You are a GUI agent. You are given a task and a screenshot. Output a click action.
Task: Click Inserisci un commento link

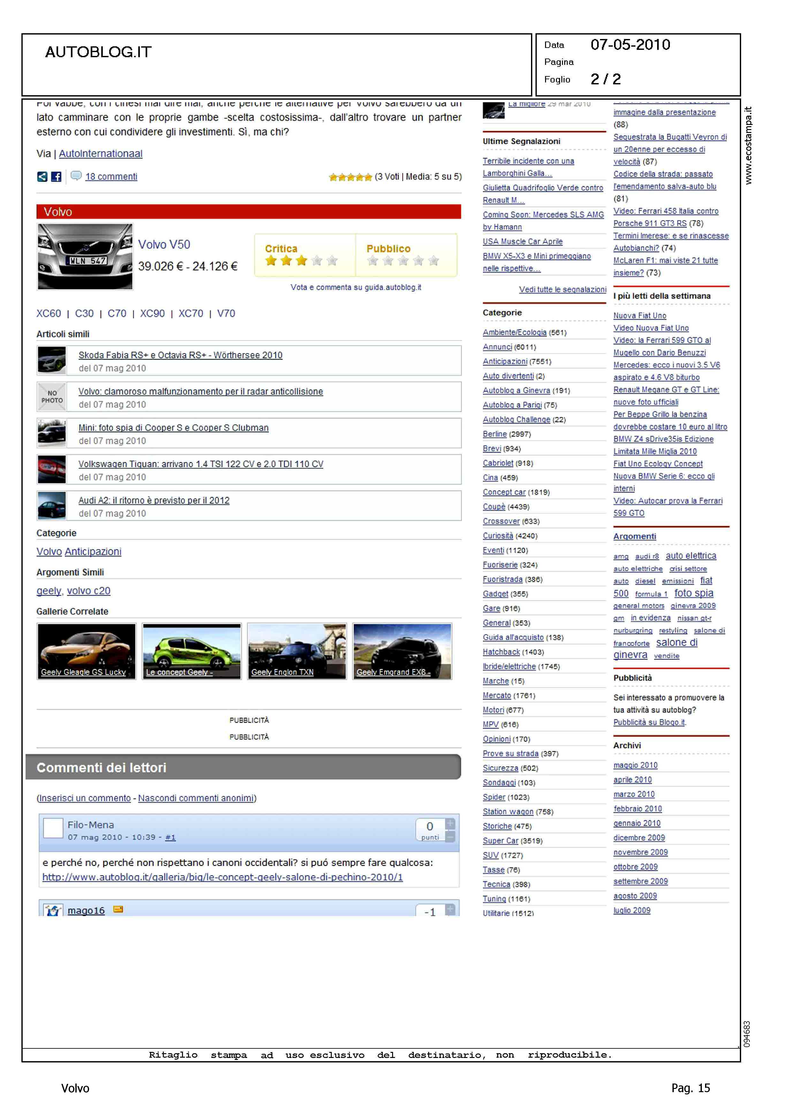click(85, 799)
